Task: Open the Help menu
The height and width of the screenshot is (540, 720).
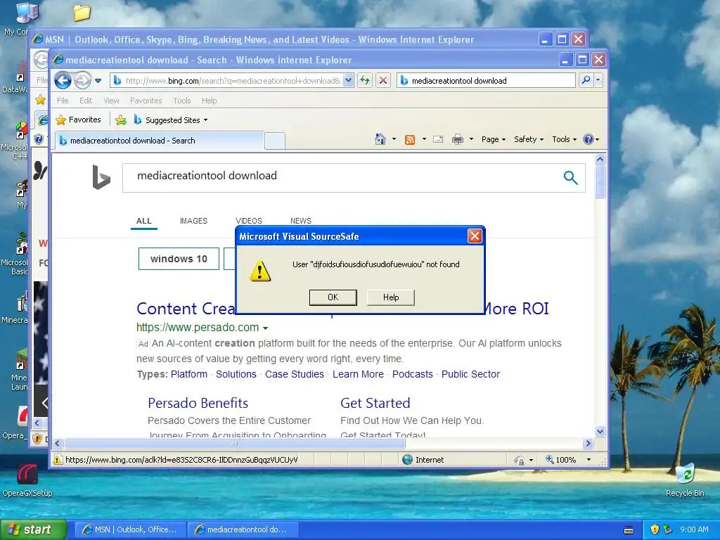Action: [209, 101]
